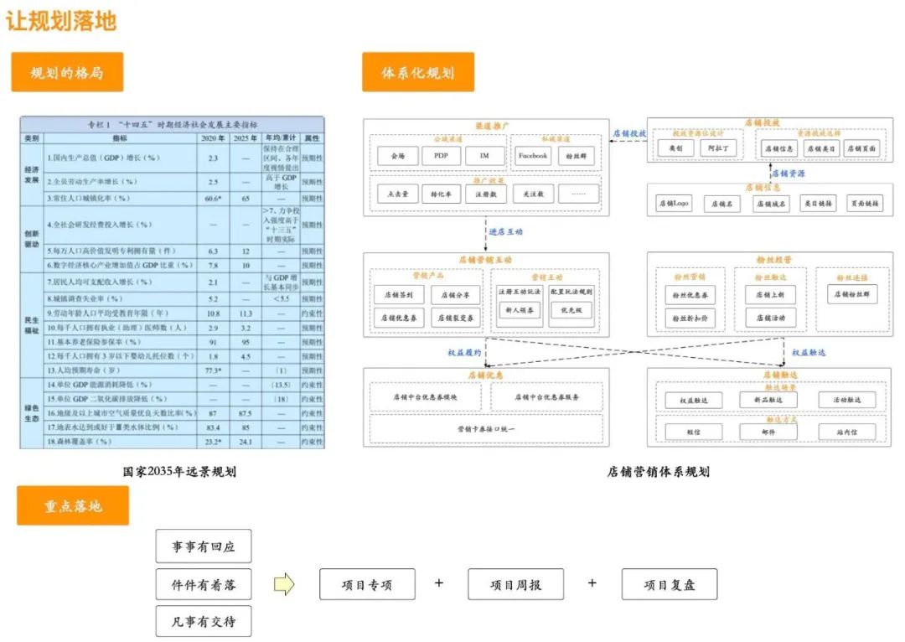Select the 件件有着落 box
The image size is (905, 642).
[x=203, y=585]
